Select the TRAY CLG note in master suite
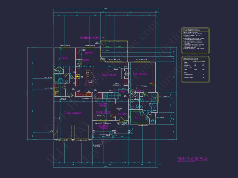 click(144, 86)
